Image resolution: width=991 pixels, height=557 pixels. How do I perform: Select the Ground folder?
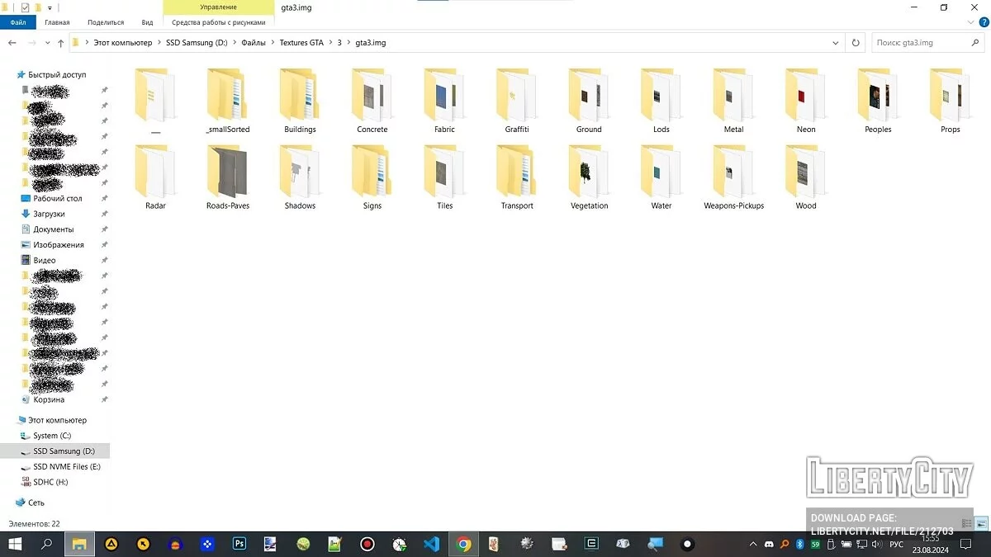[589, 101]
